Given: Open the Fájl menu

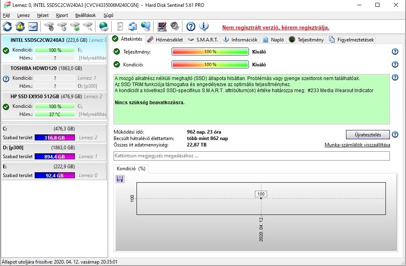Looking at the screenshot, I should point(6,15).
